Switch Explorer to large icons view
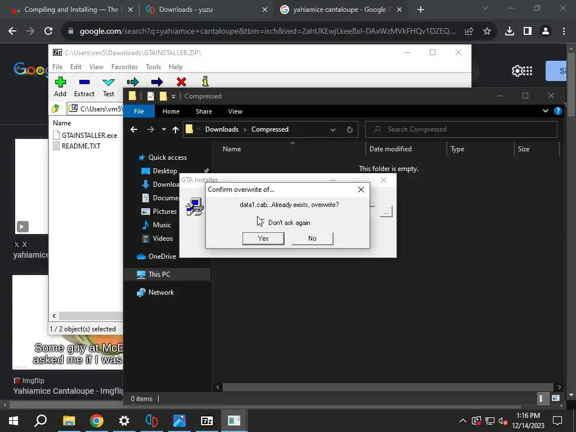 click(555, 398)
